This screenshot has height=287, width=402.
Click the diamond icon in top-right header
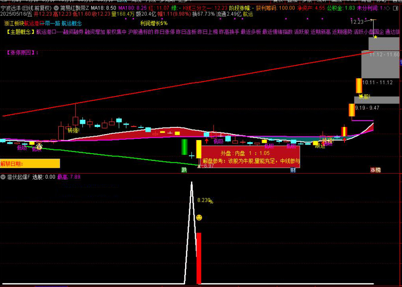388,8
